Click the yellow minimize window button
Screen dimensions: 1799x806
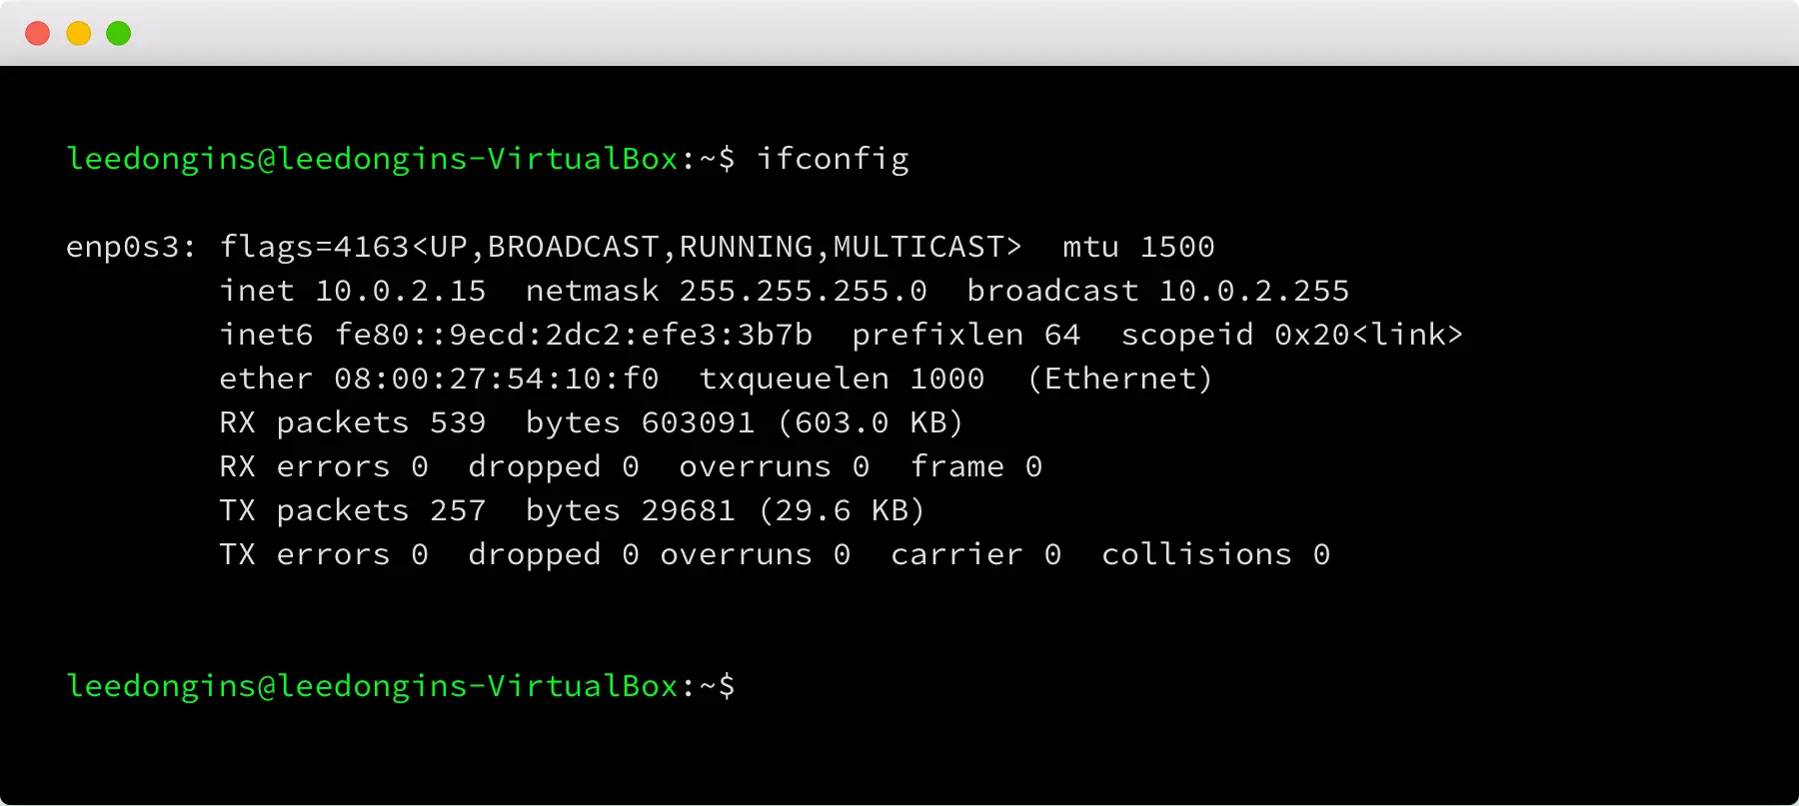point(77,32)
